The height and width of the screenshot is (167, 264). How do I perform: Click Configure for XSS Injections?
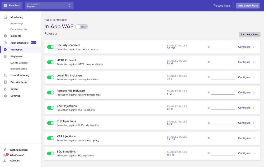pos(244,138)
